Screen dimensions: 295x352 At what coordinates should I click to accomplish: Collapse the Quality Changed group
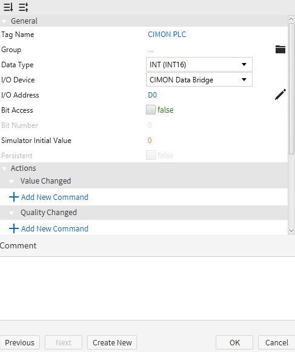point(12,213)
